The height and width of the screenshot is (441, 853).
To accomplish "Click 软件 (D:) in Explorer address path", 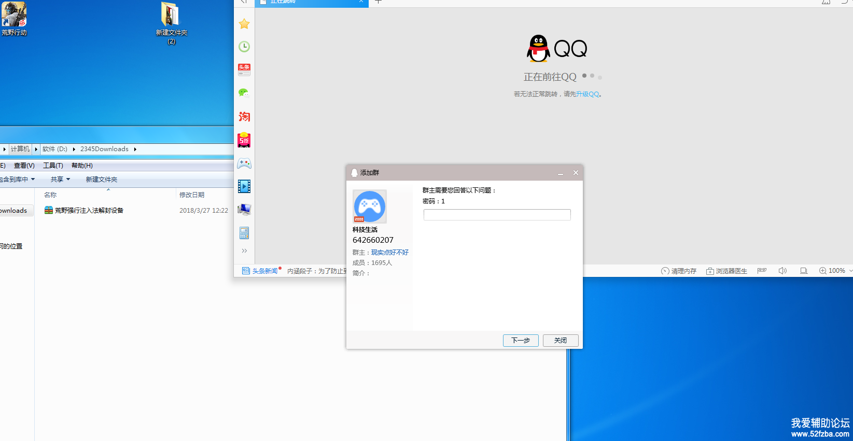I will click(55, 149).
